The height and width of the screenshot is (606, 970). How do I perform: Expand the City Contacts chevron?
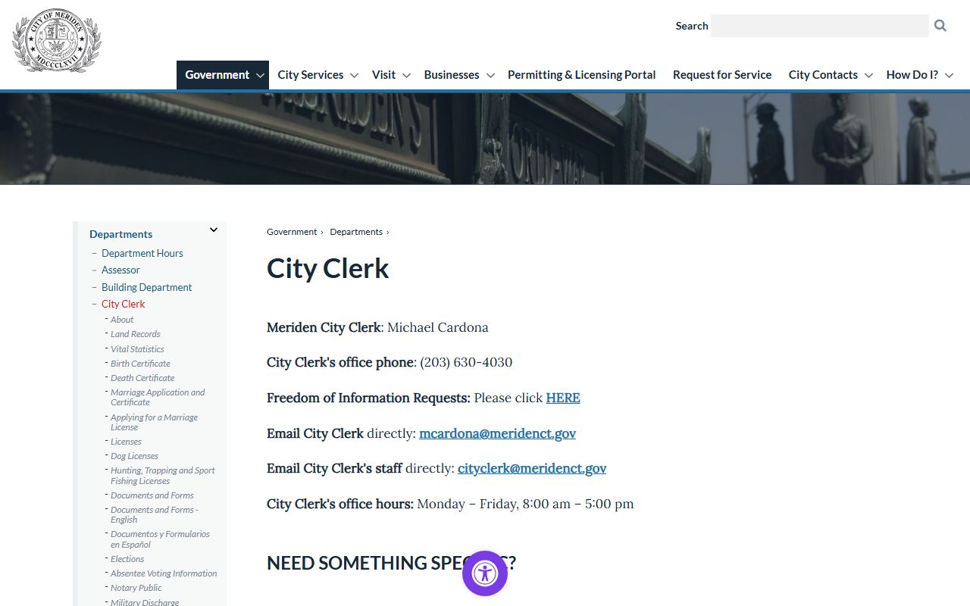(868, 75)
